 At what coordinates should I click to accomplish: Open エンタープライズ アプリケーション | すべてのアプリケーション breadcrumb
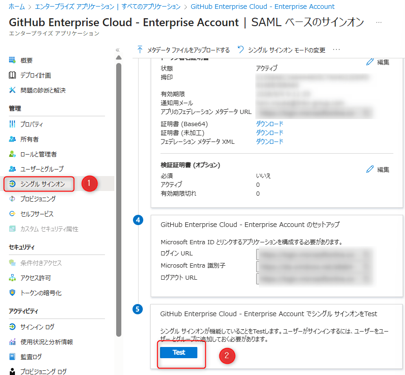tap(108, 7)
